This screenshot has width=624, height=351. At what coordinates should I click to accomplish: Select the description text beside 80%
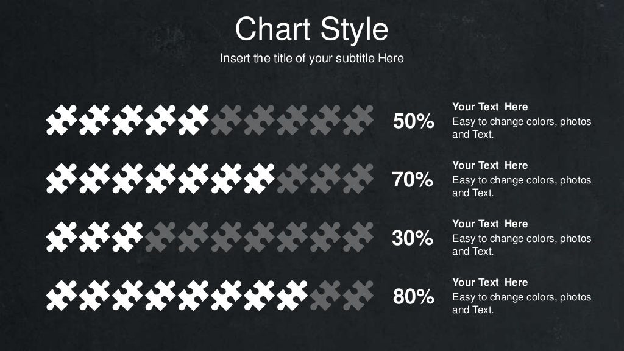coord(522,303)
